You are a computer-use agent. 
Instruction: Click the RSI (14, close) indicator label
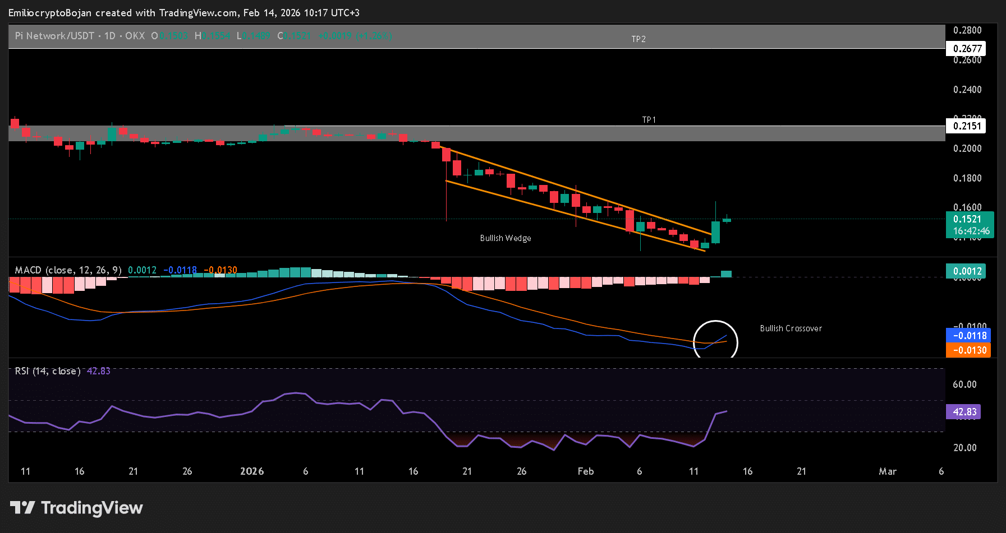48,371
